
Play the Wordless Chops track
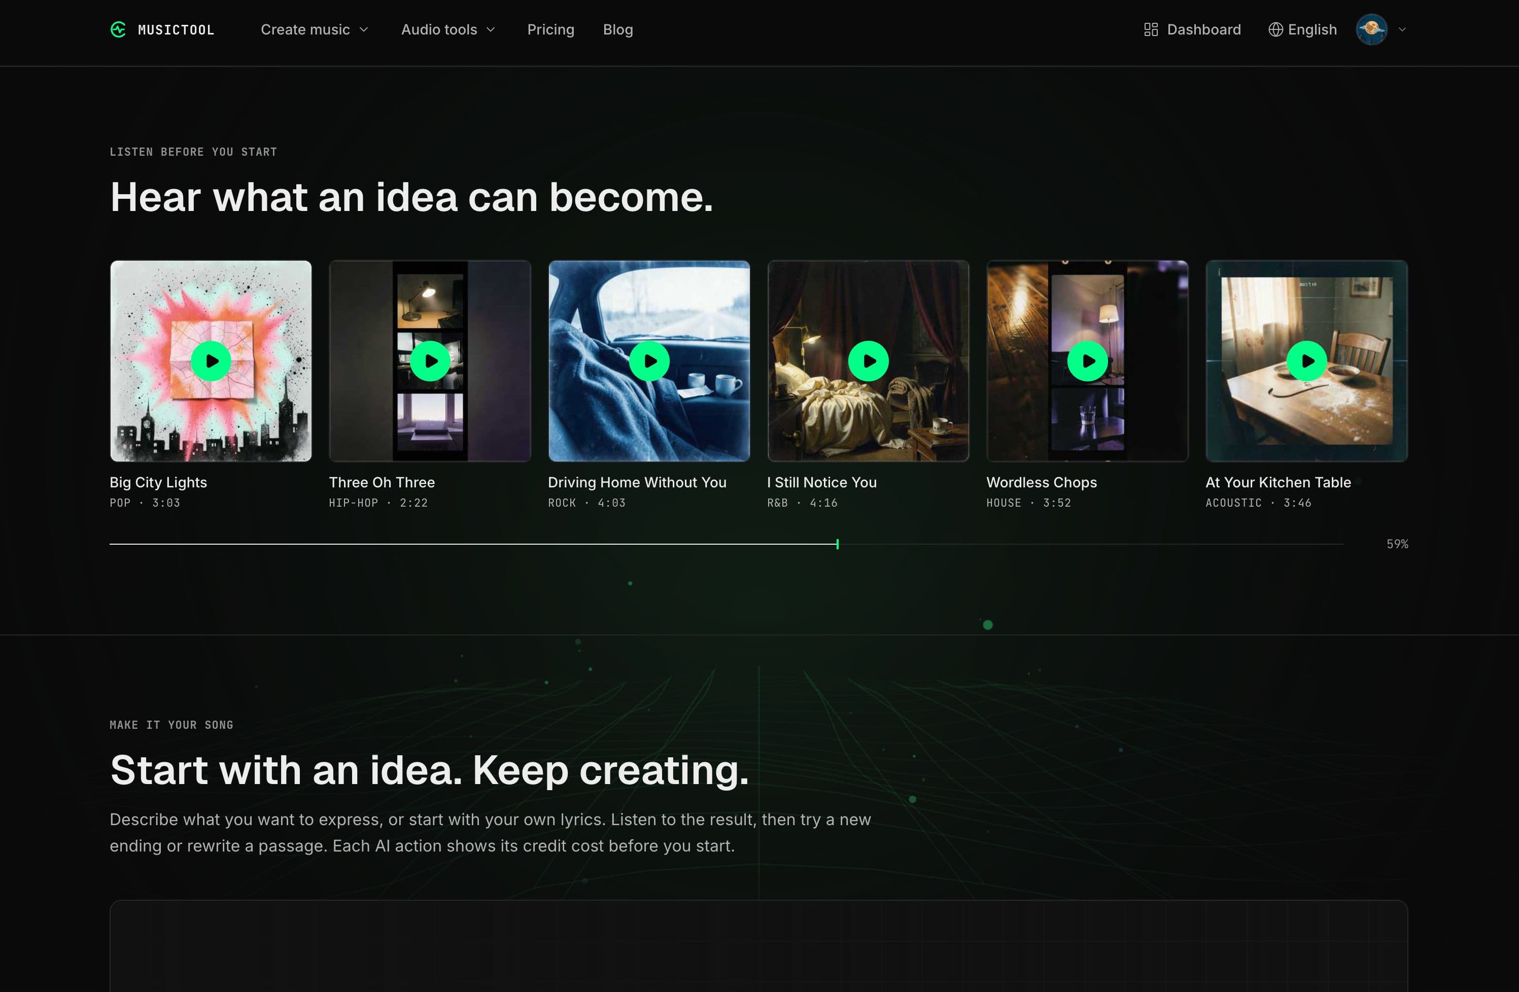[1088, 361]
